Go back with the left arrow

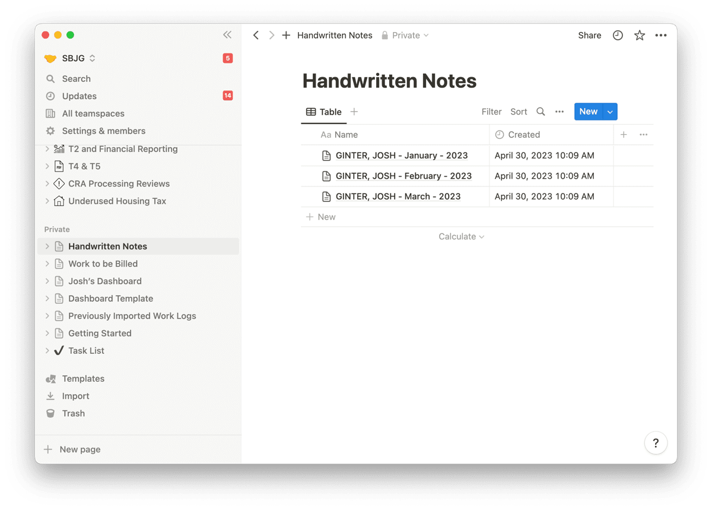click(256, 36)
